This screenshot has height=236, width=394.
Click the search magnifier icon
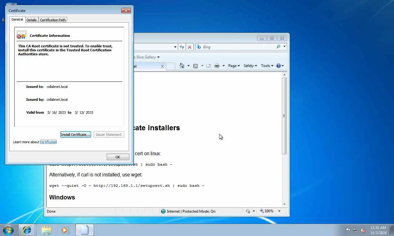point(278,47)
